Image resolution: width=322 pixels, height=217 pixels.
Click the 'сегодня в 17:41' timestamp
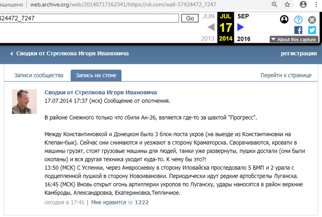[64, 202]
